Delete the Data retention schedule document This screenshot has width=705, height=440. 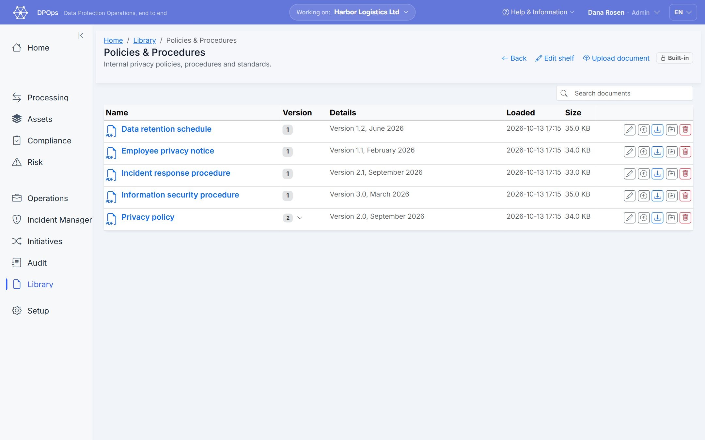(685, 130)
